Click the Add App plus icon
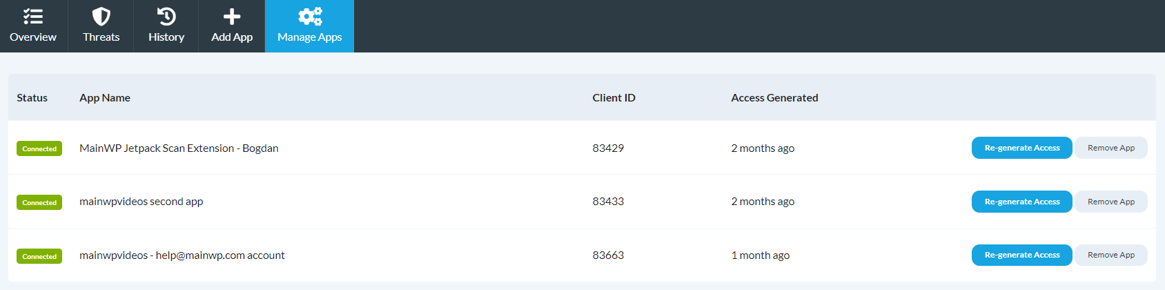The height and width of the screenshot is (290, 1165). click(232, 16)
